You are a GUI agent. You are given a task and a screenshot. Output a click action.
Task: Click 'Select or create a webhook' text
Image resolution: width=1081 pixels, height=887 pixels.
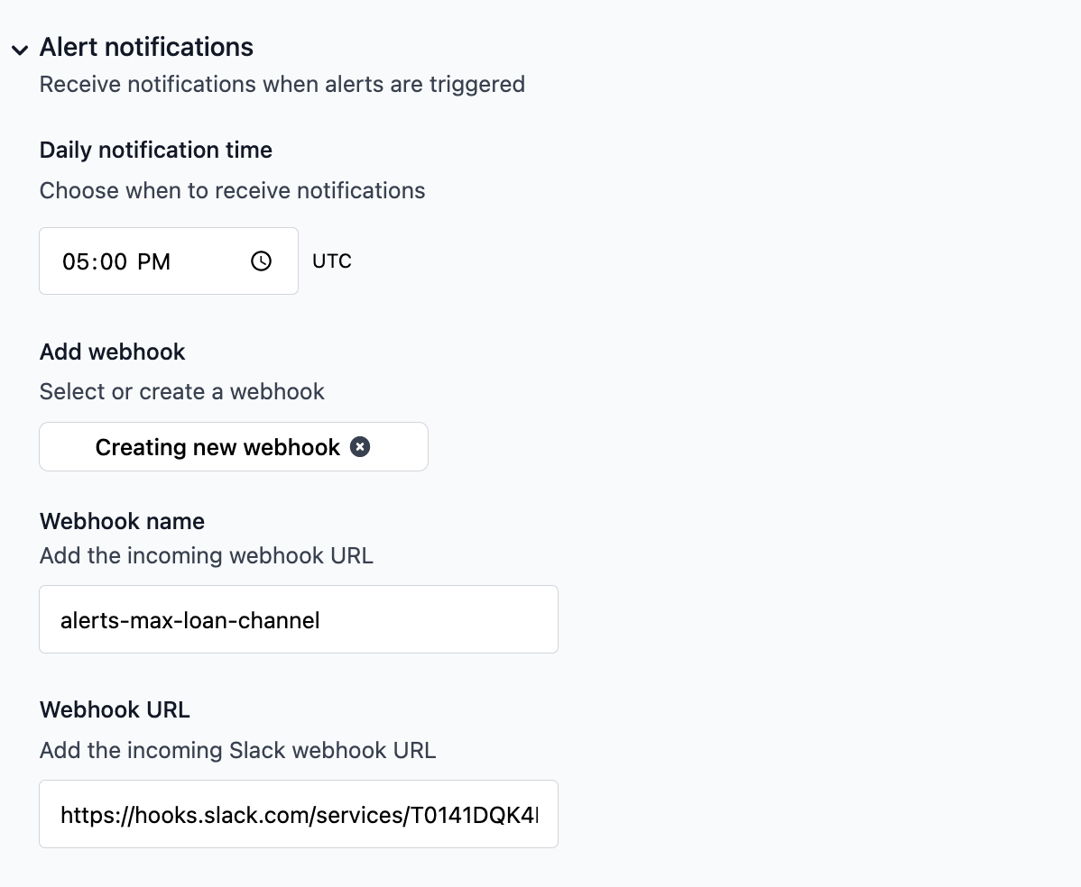[181, 391]
